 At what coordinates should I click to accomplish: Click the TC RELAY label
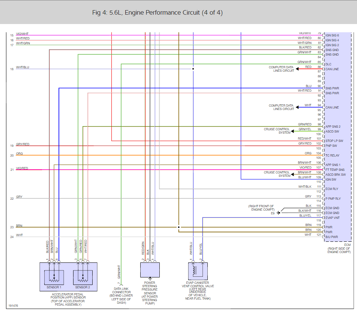[x=332, y=155]
